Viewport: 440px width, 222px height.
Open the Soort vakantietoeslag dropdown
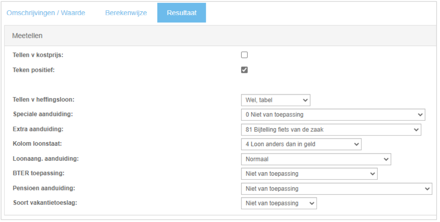(x=279, y=203)
